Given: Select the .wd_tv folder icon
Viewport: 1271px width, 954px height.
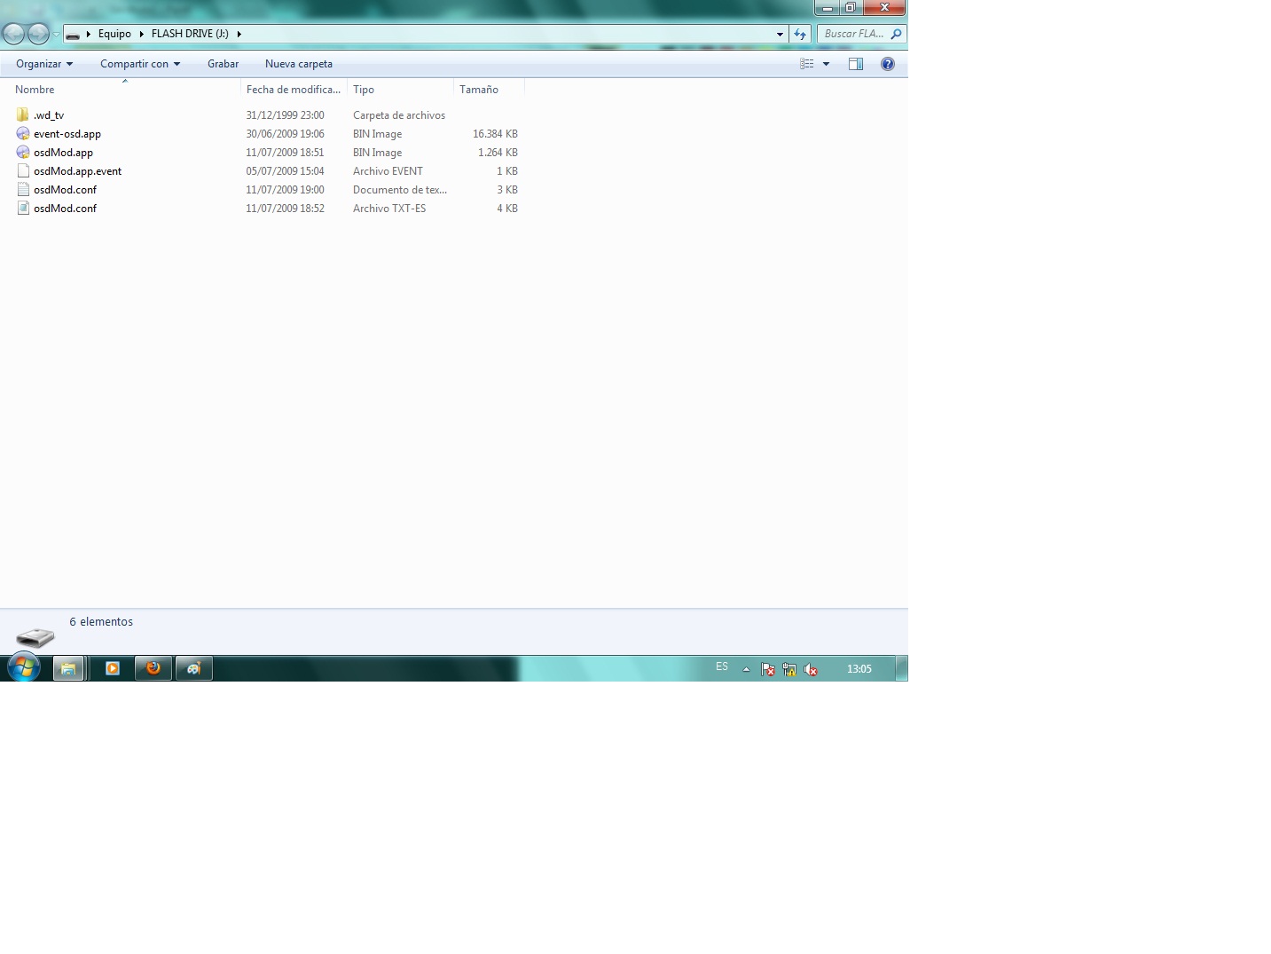Looking at the screenshot, I should [23, 115].
